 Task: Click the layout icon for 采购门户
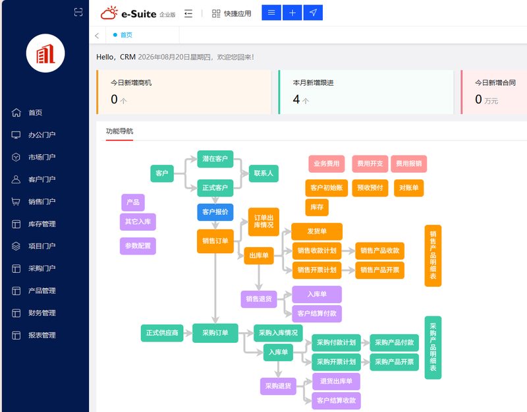click(x=16, y=268)
